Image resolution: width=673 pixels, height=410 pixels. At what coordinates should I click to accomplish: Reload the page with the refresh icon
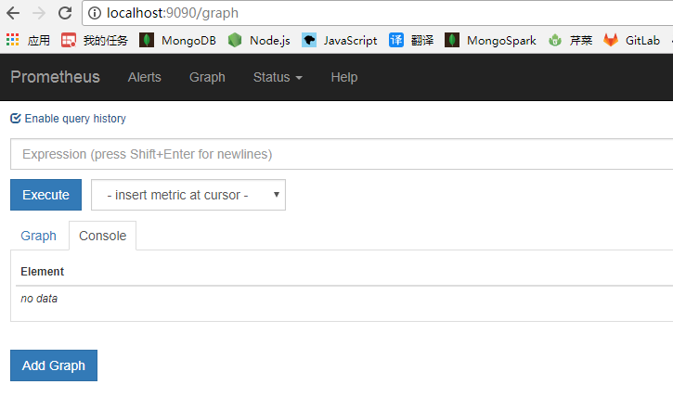65,13
